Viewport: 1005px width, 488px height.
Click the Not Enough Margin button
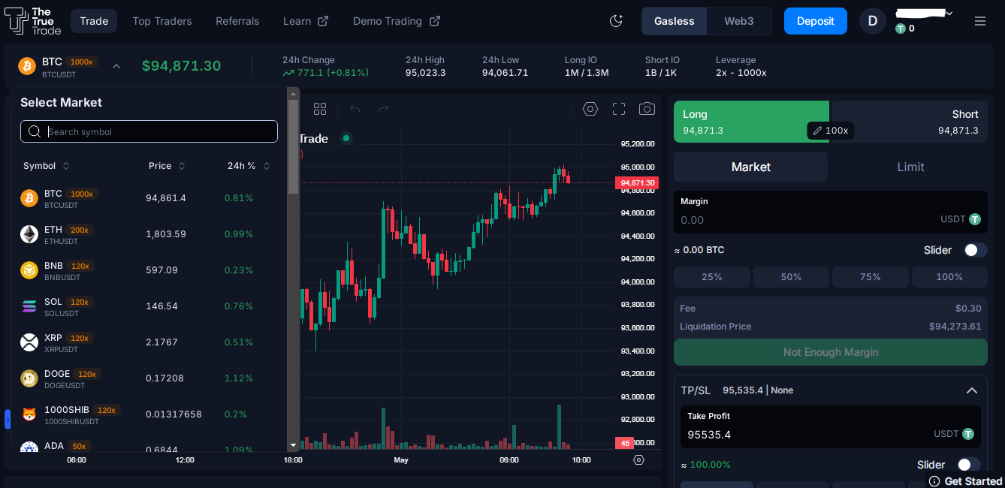pos(831,352)
